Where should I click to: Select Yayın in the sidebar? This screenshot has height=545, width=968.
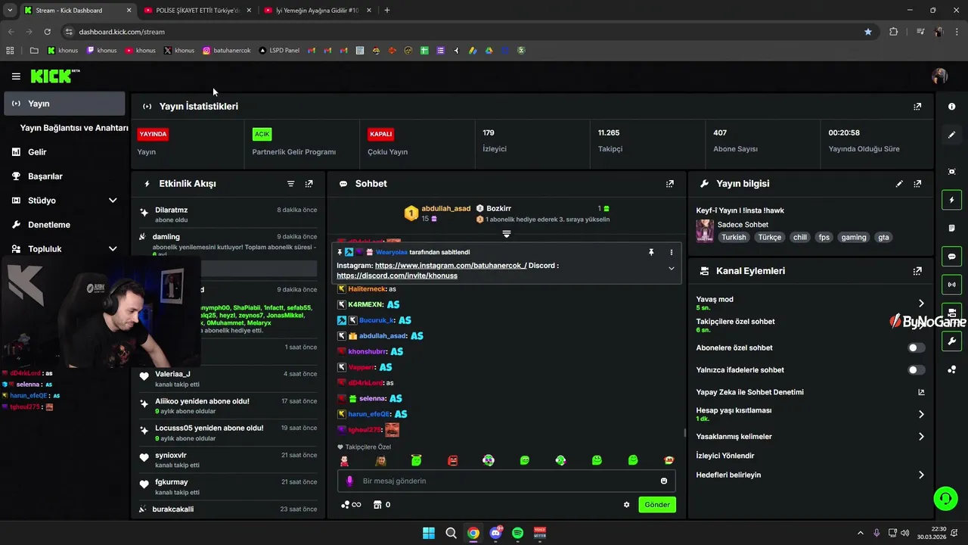(64, 104)
